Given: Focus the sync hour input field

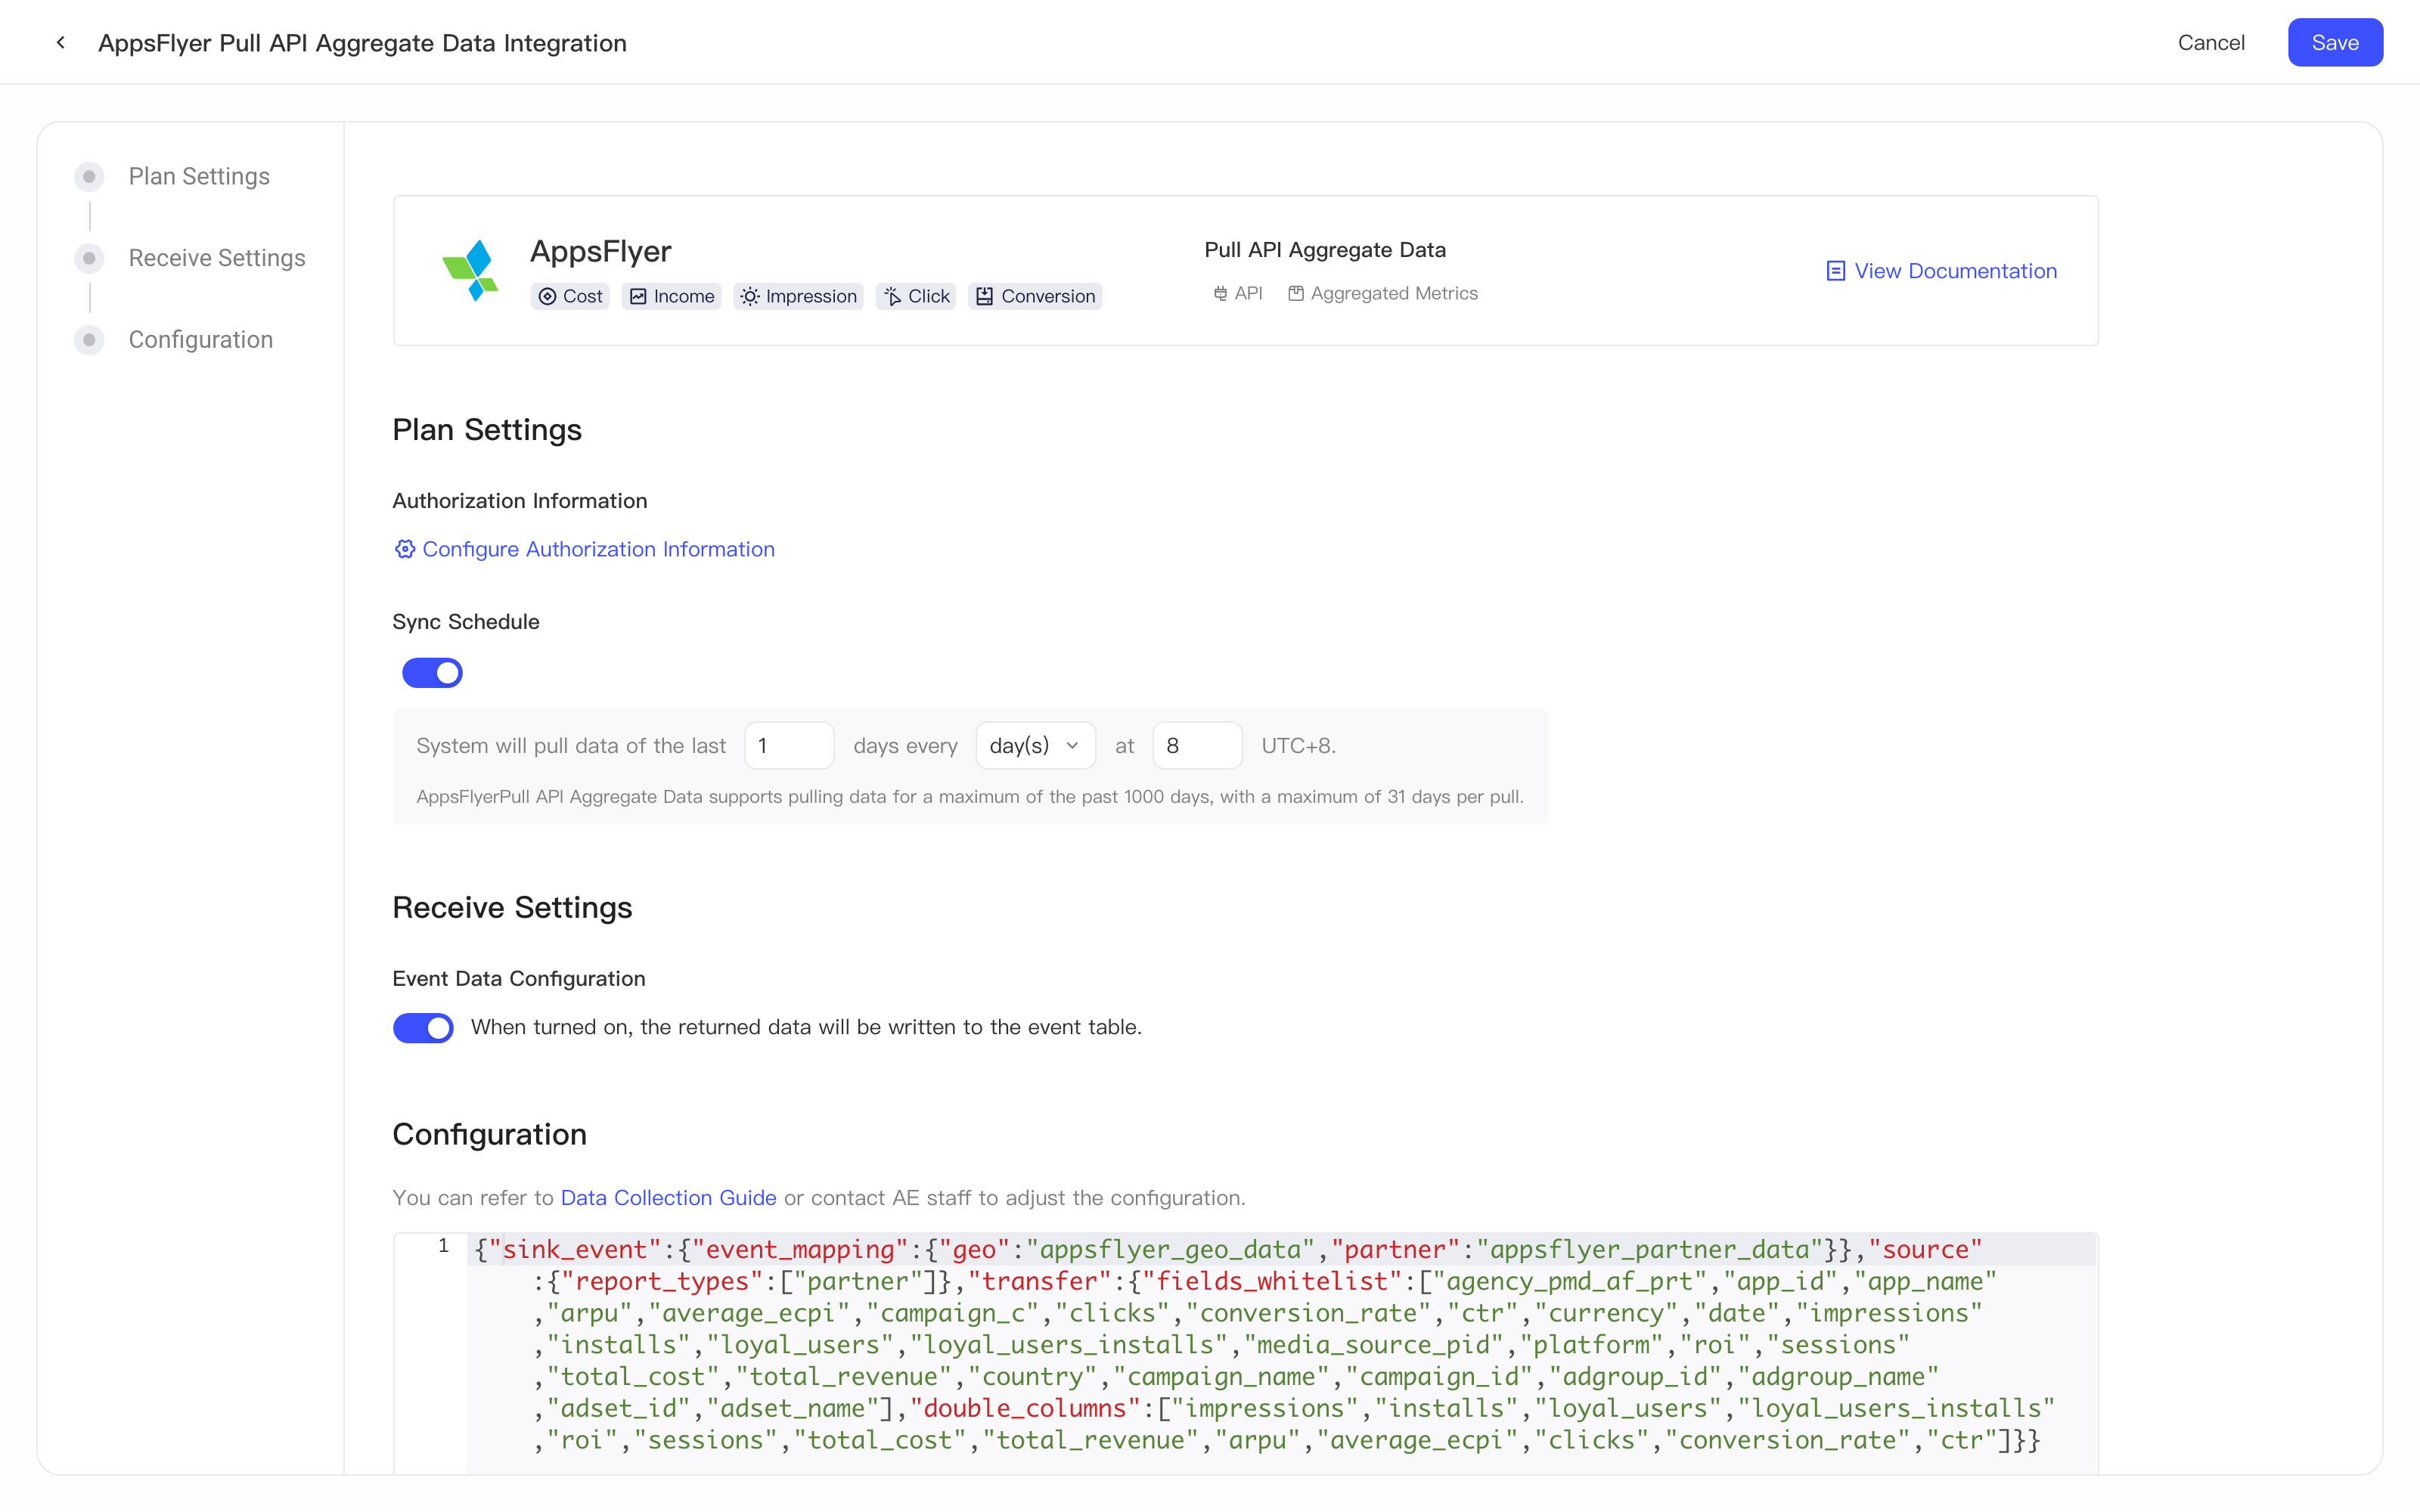Looking at the screenshot, I should coord(1197,746).
